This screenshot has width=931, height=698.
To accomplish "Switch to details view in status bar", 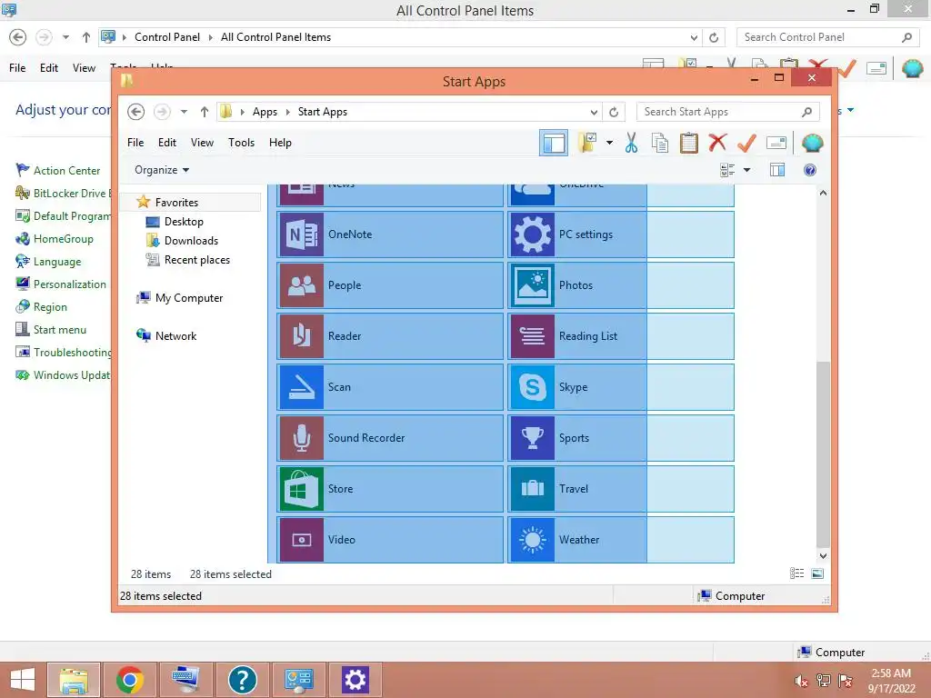I will [796, 573].
